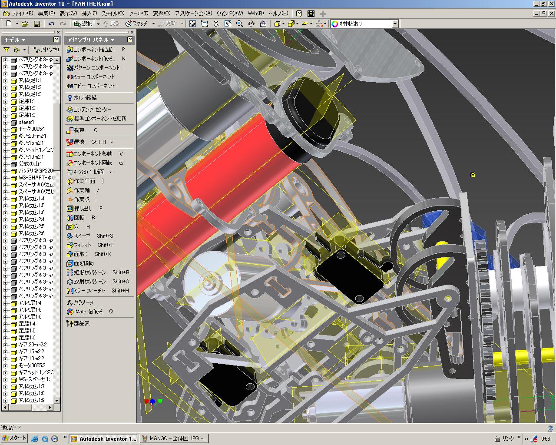Choose パターン コンポーネント tool
Screen dimensions: 556x445
point(95,68)
